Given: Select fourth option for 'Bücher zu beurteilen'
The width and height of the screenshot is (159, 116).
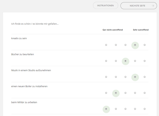Looking at the screenshot, I should click(135, 61).
